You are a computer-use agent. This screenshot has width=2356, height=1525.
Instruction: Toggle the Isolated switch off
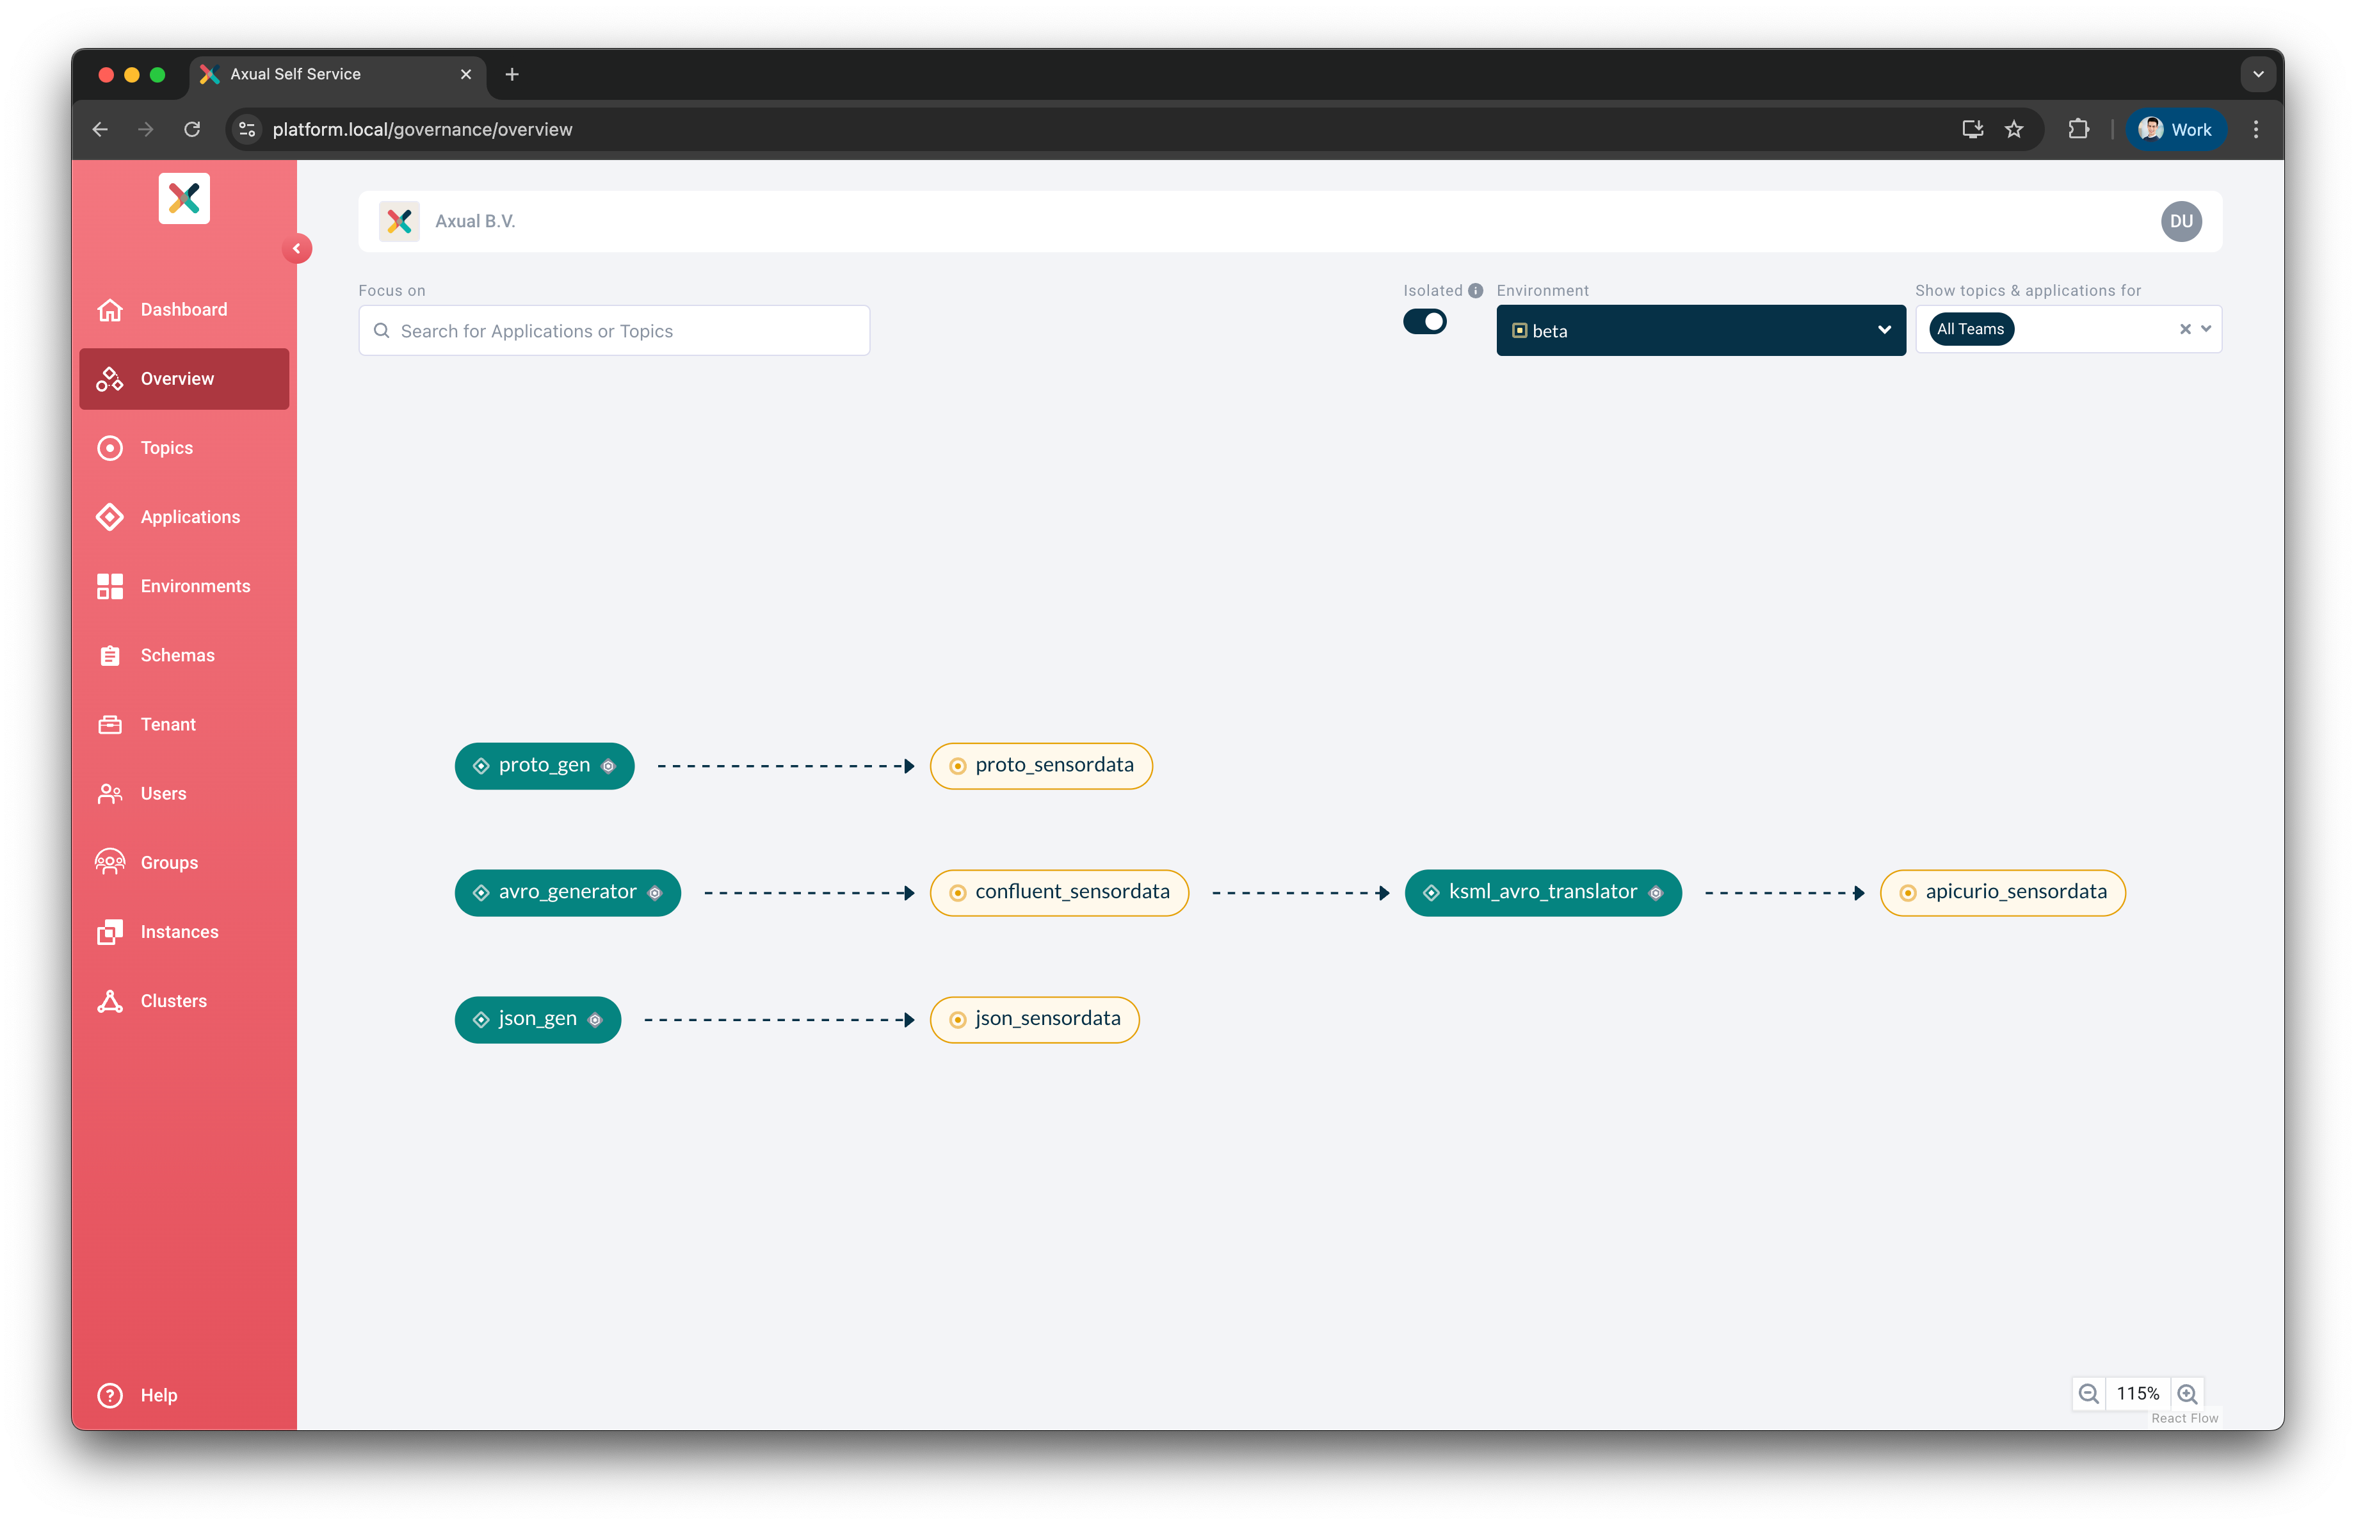[x=1424, y=321]
